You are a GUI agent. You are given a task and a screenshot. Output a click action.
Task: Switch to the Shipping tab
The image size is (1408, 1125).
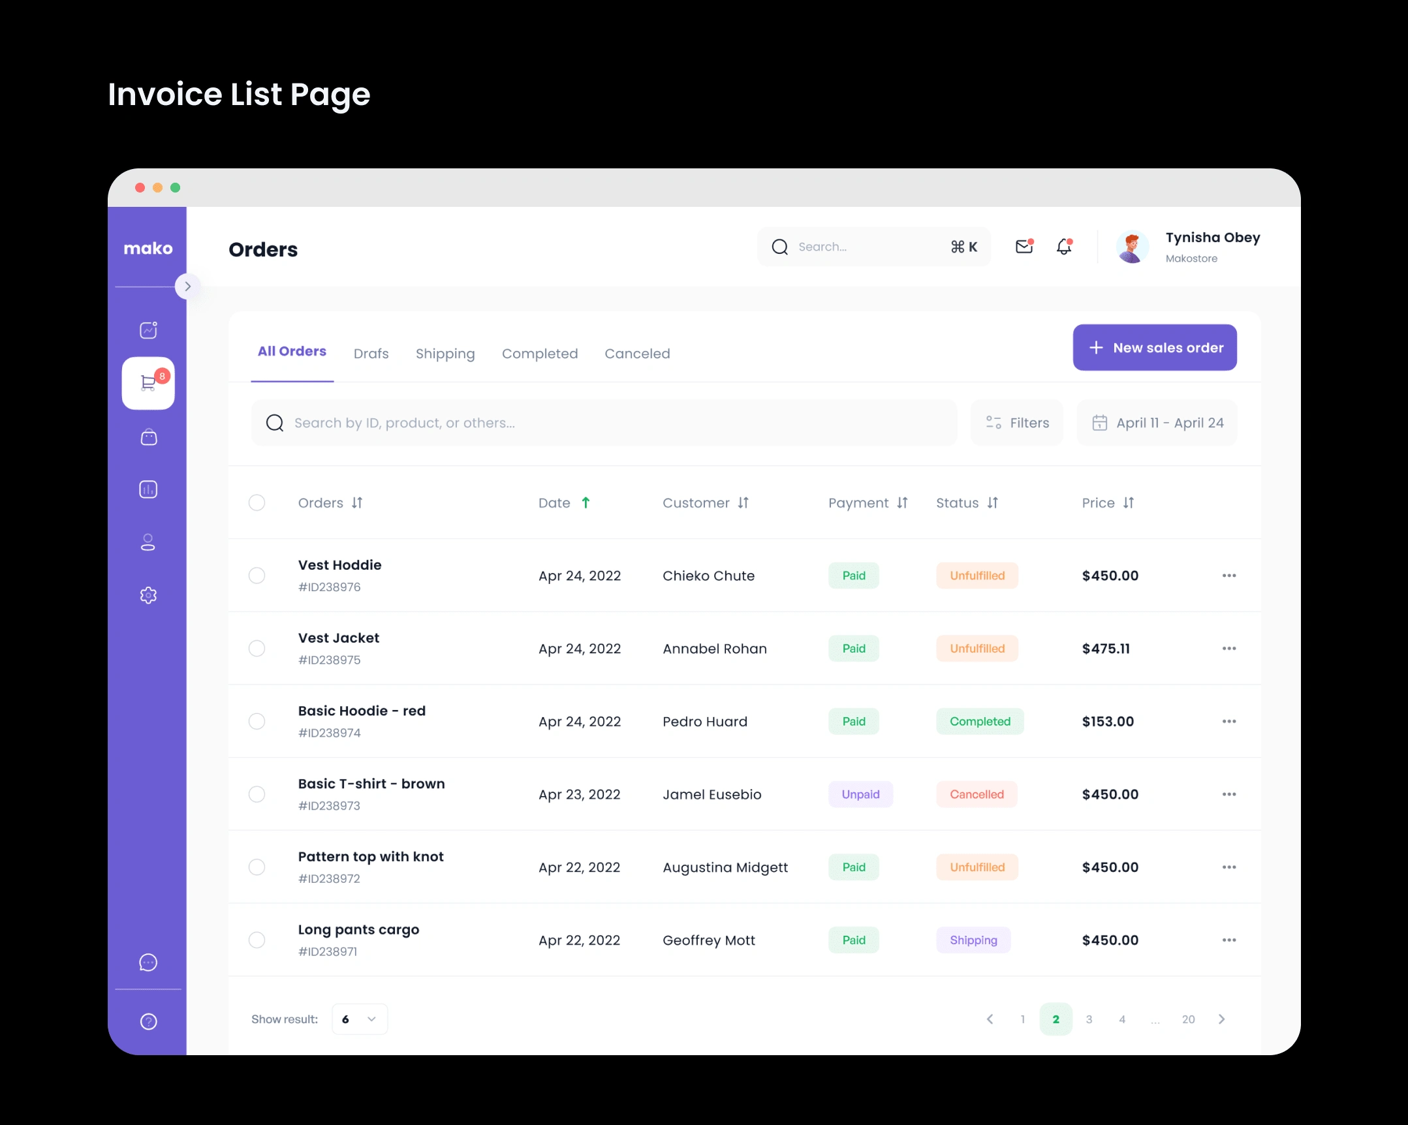[x=445, y=354]
